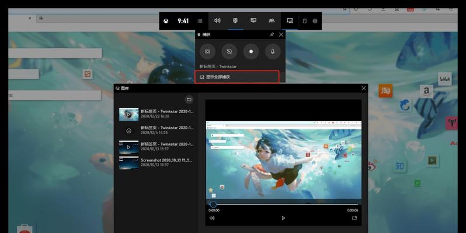Click the share icon under the video
This screenshot has height=233, width=466.
354,218
